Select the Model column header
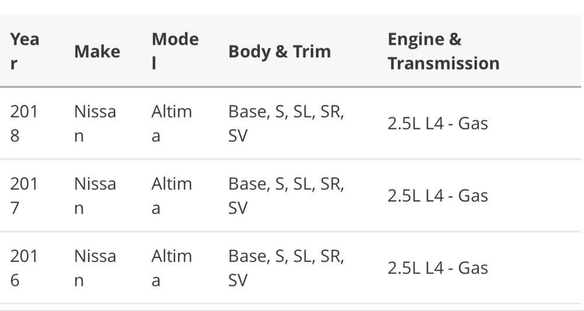Screen dimensions: 584x311 (175, 51)
